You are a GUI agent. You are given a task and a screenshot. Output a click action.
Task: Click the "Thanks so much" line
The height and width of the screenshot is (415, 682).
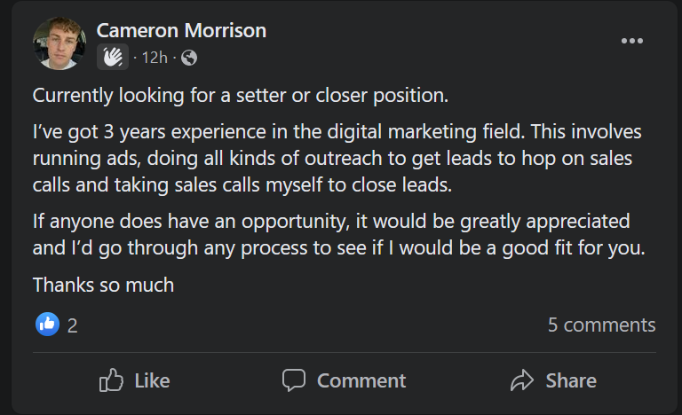pos(103,285)
